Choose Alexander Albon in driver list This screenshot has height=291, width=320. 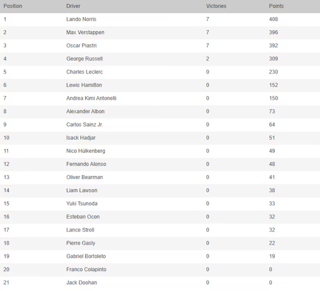pyautogui.click(x=86, y=111)
